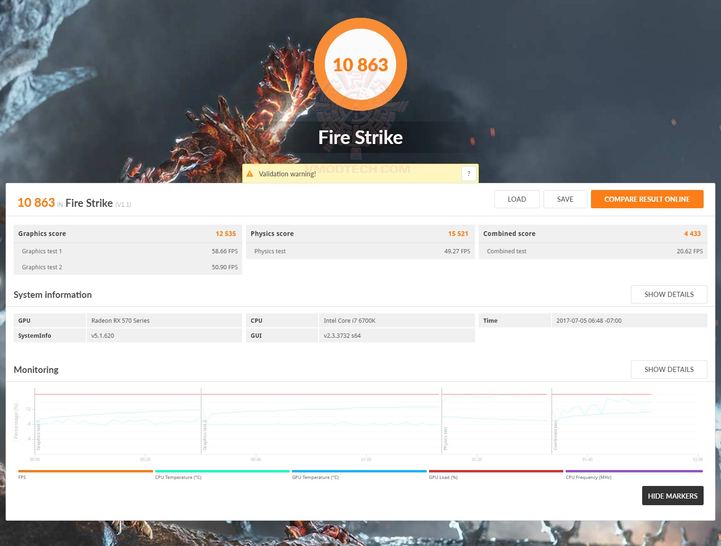The width and height of the screenshot is (721, 546).
Task: Click the GPU entry Radeon RX 570 Series
Action: 120,320
